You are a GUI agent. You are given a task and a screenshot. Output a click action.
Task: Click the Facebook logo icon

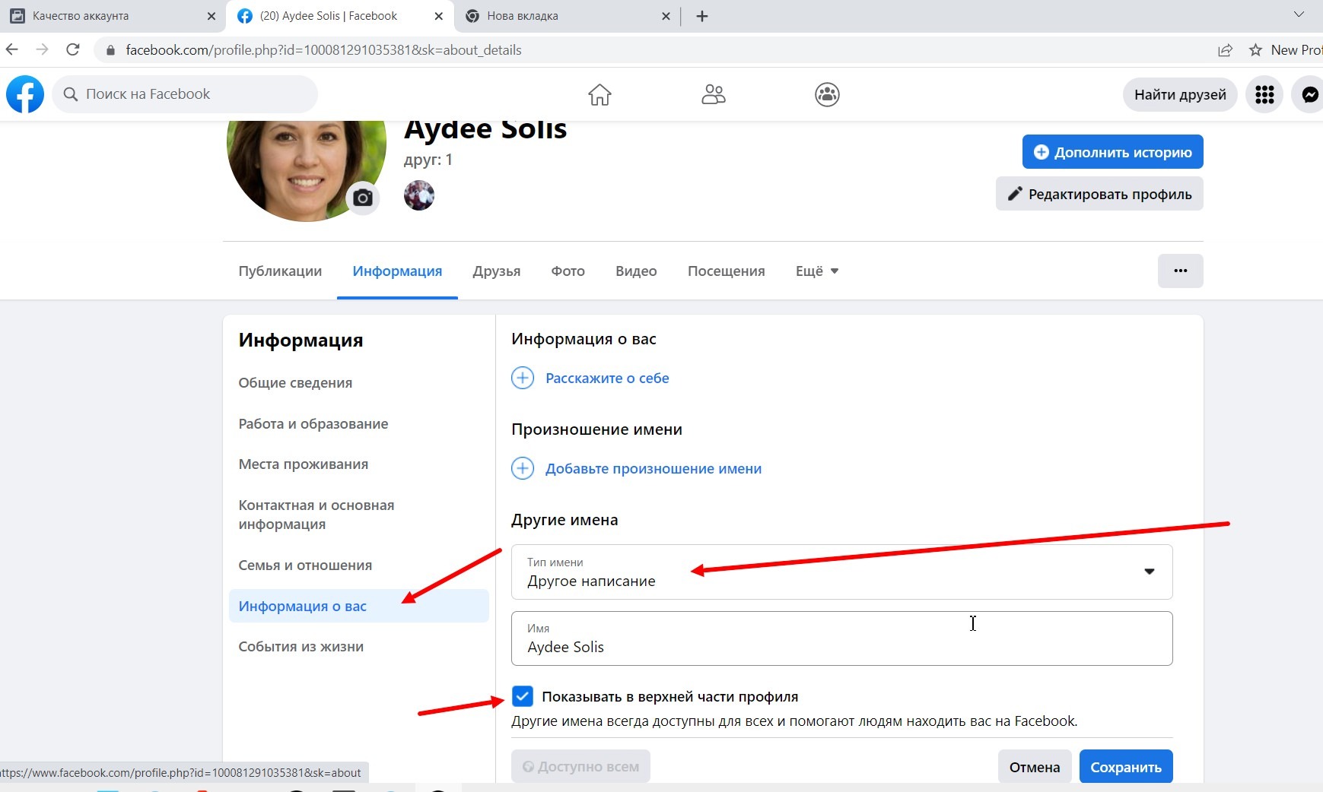click(25, 94)
